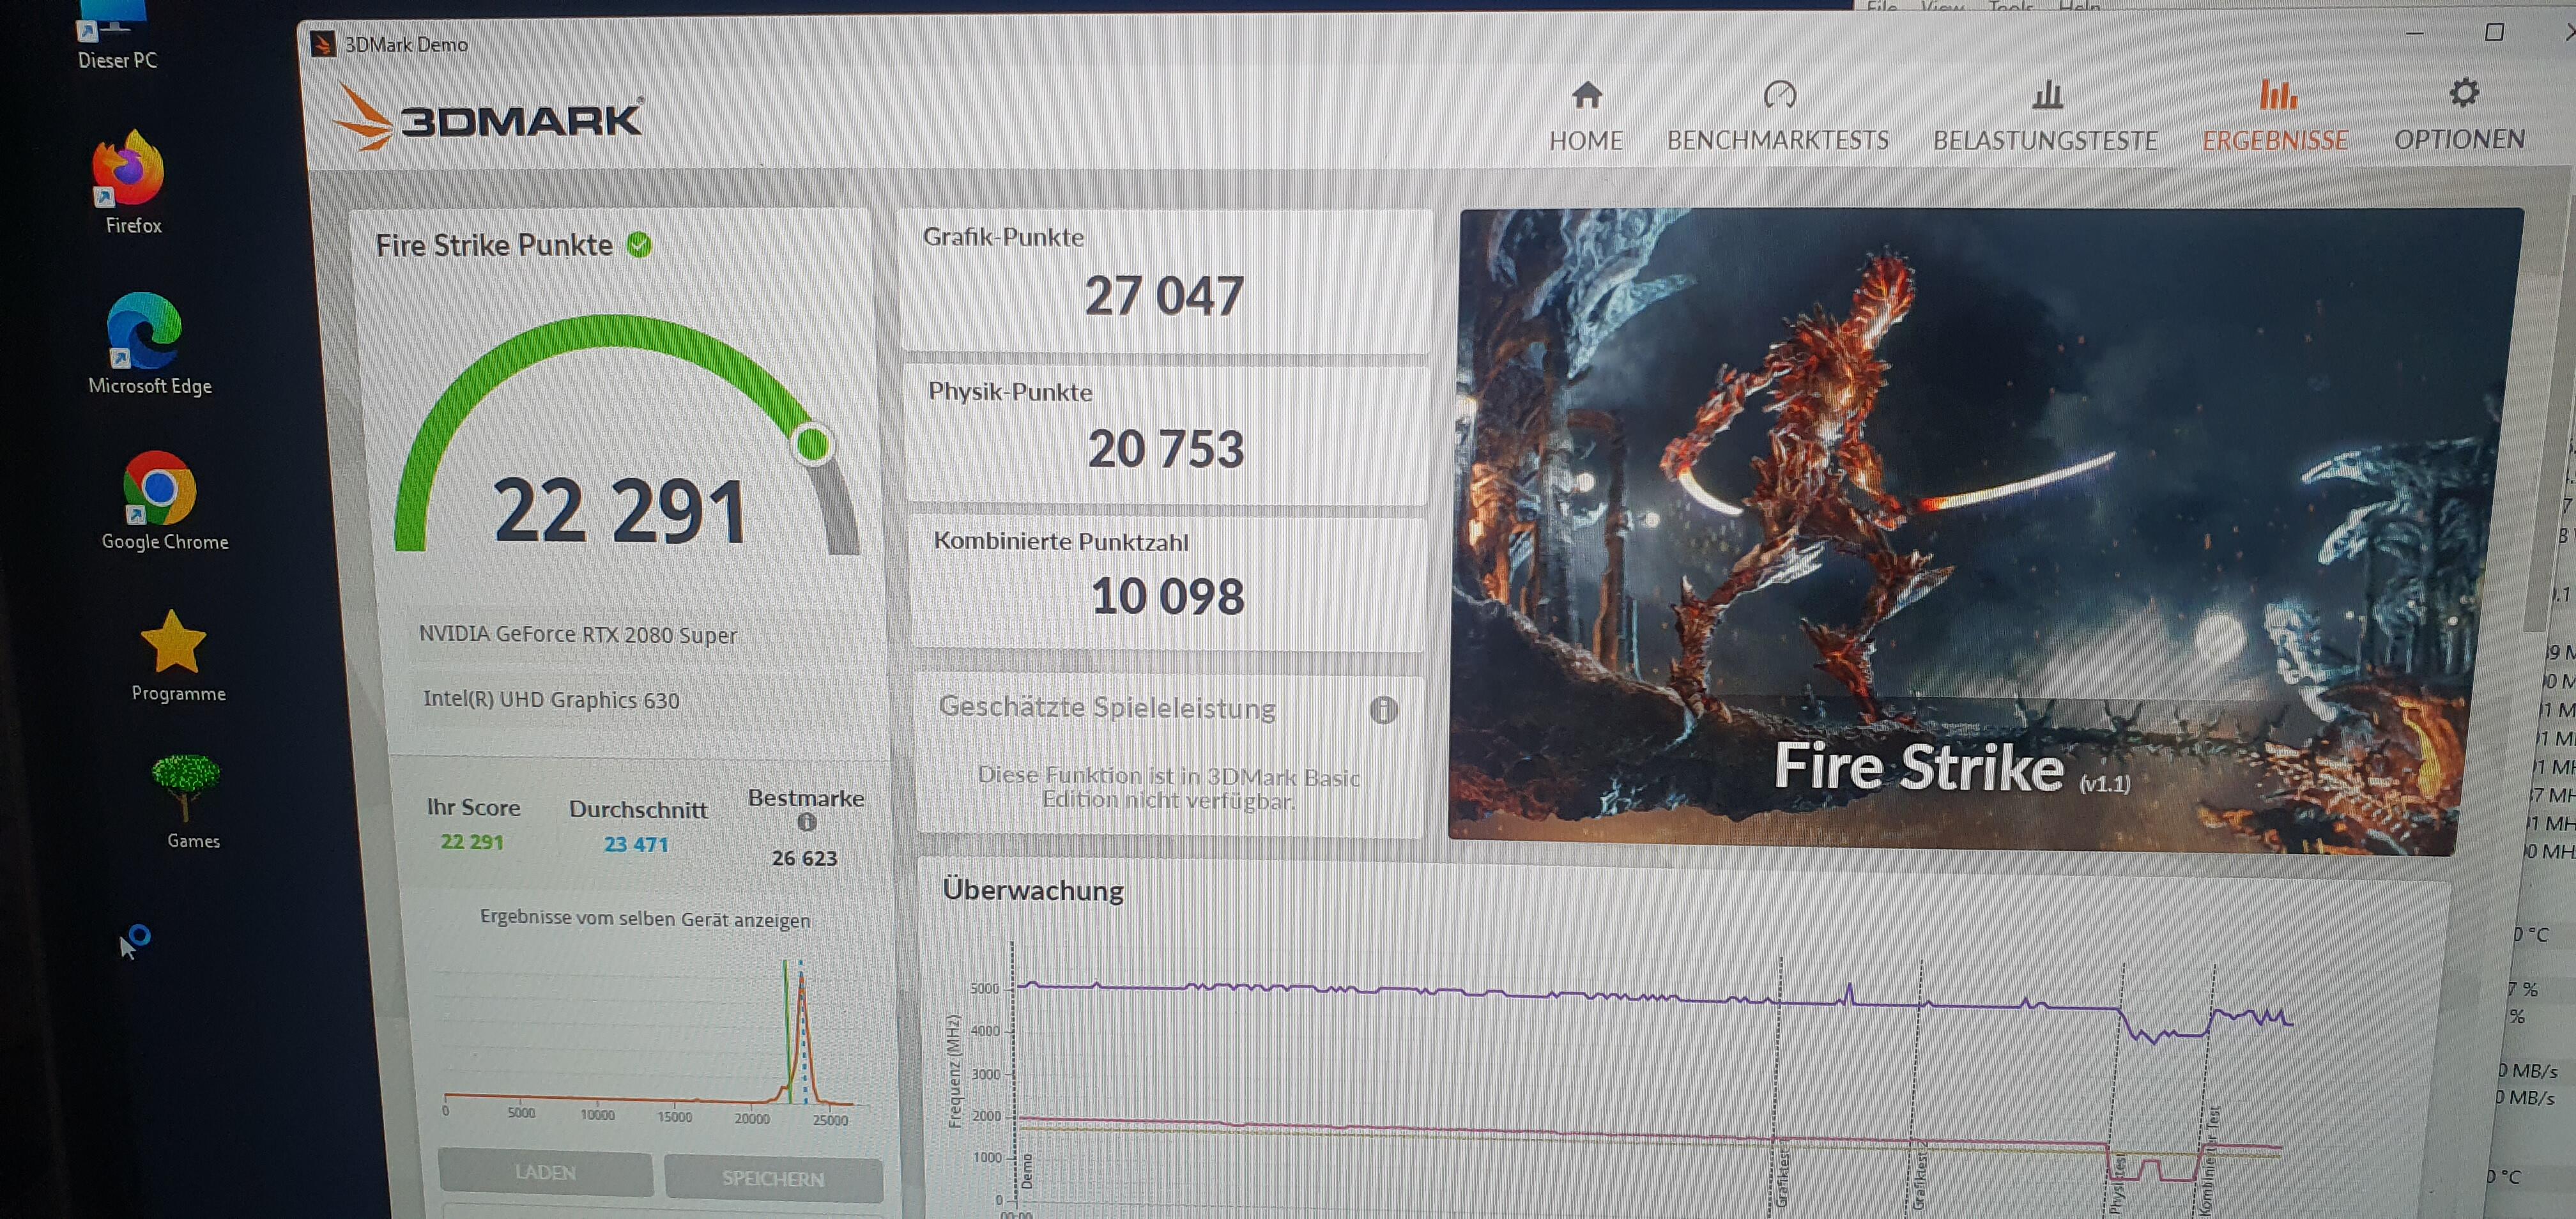Open the Belastungstests bar chart icon
This screenshot has height=1219, width=2576.
pos(2047,95)
